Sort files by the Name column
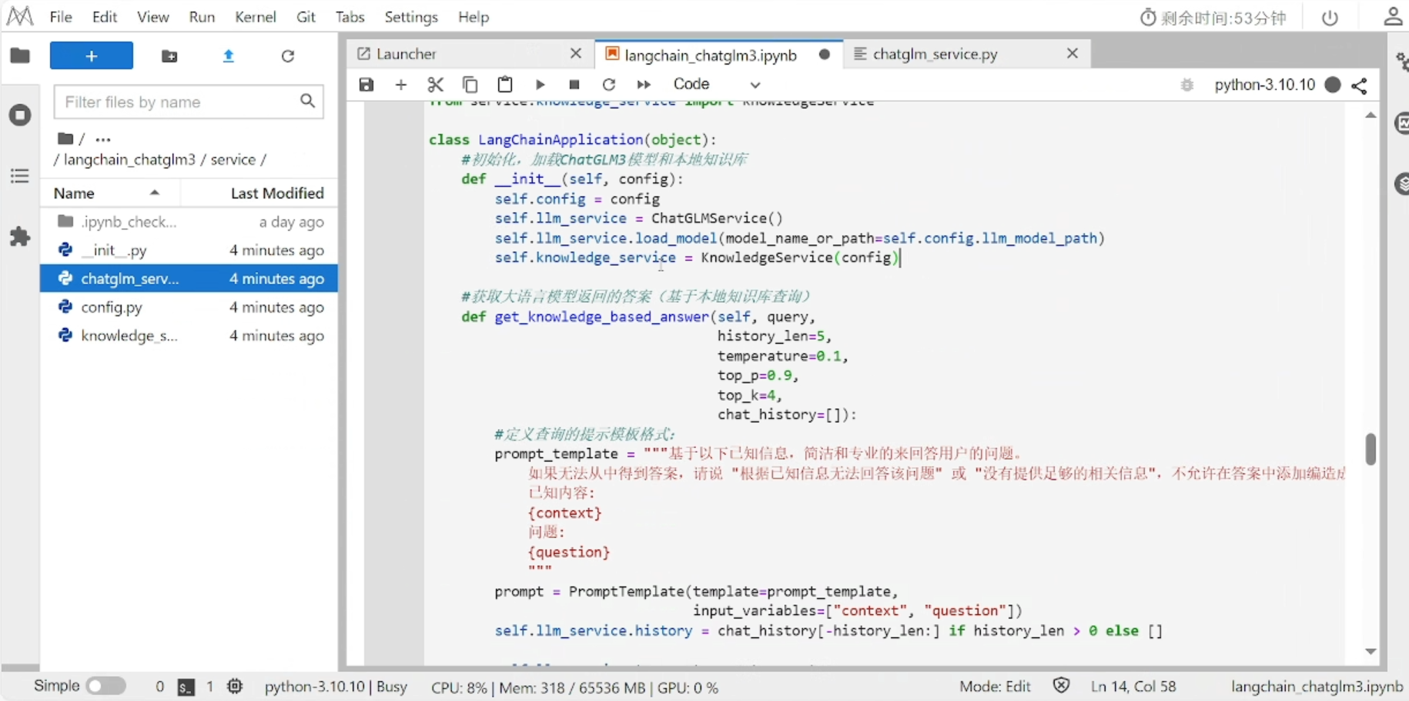 point(75,193)
